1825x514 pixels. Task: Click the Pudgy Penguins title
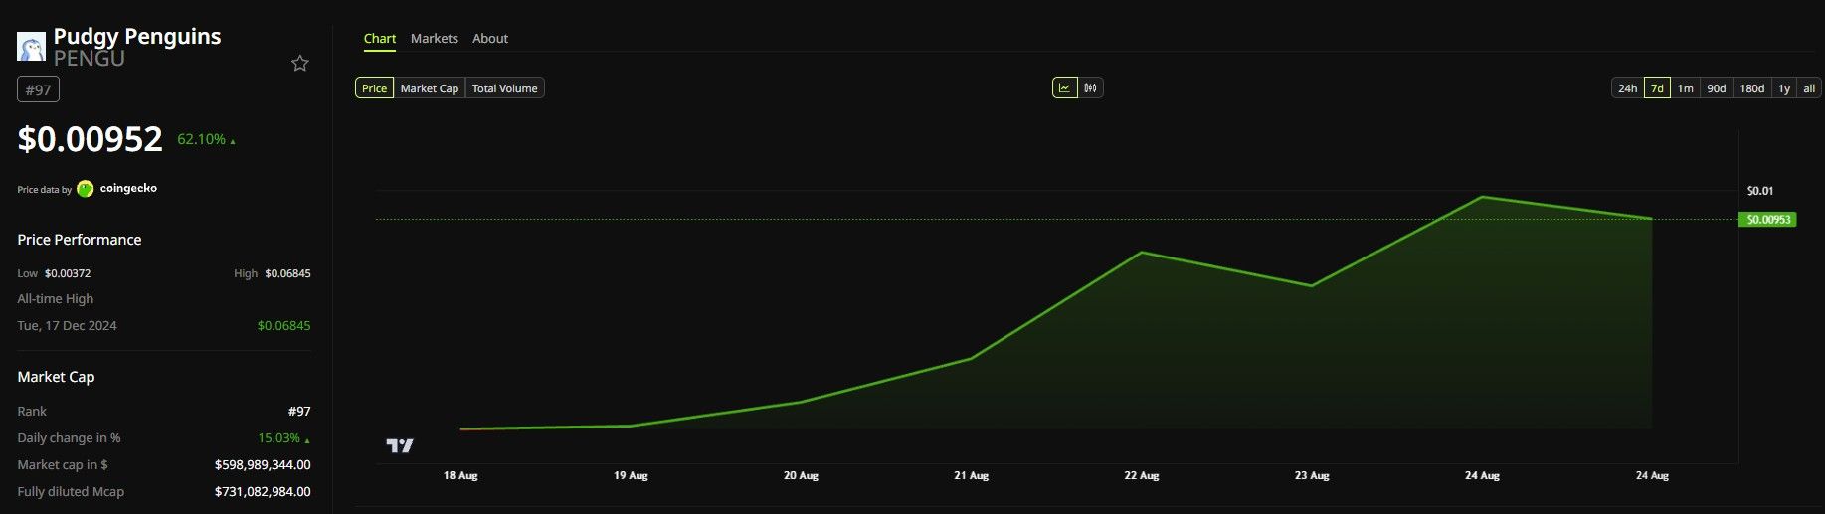(x=137, y=36)
